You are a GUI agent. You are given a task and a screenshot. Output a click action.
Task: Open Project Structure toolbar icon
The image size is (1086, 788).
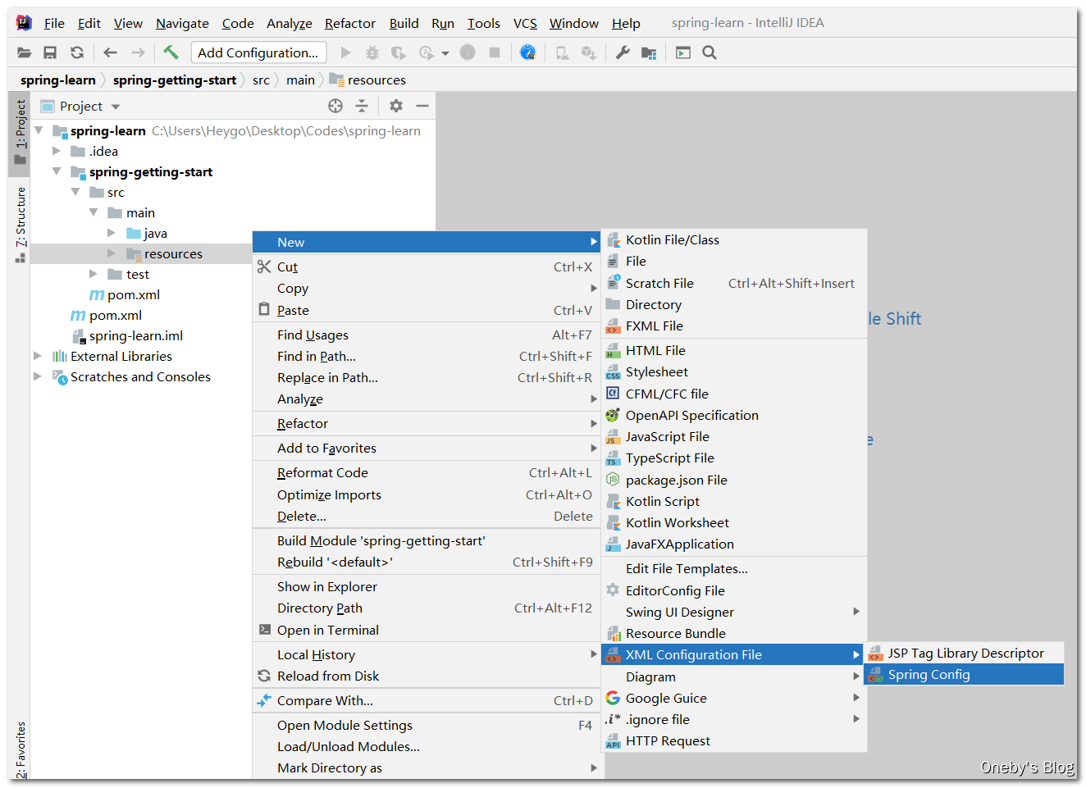point(649,52)
